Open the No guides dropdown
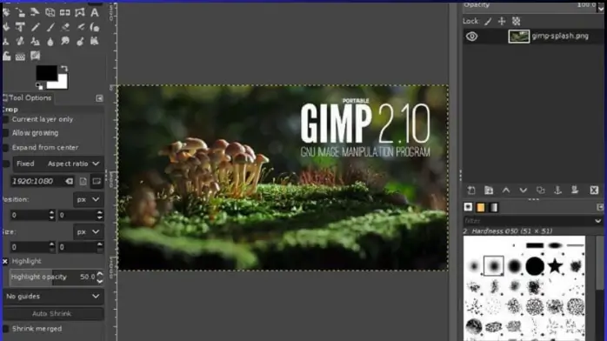This screenshot has width=607, height=341. (53, 297)
